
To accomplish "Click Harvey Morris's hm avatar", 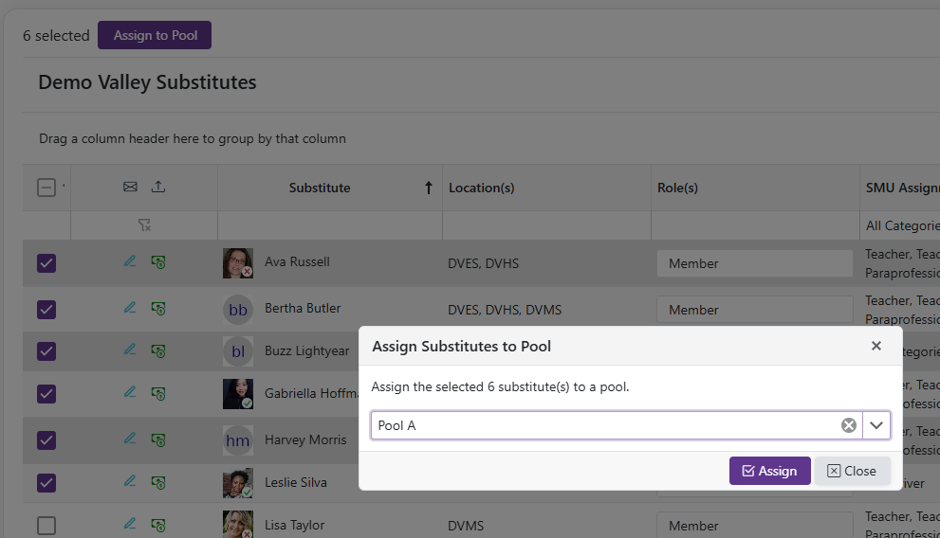I will tap(238, 440).
